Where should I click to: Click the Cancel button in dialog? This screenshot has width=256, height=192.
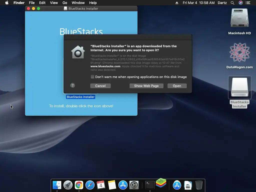(x=100, y=86)
